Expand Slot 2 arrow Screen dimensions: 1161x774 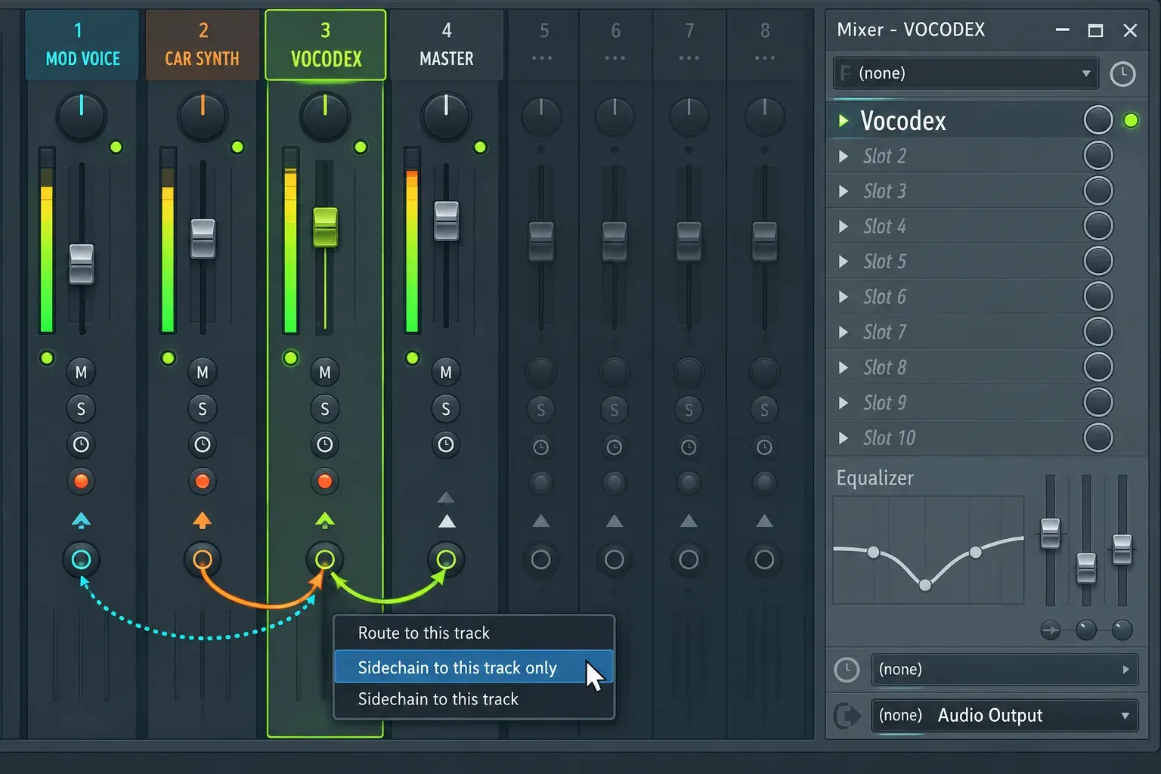pyautogui.click(x=844, y=156)
